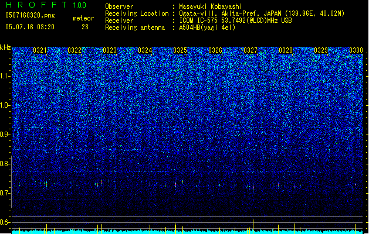Click the 0.9 frequency axis label
369x234 pixels.
[x=5, y=135]
